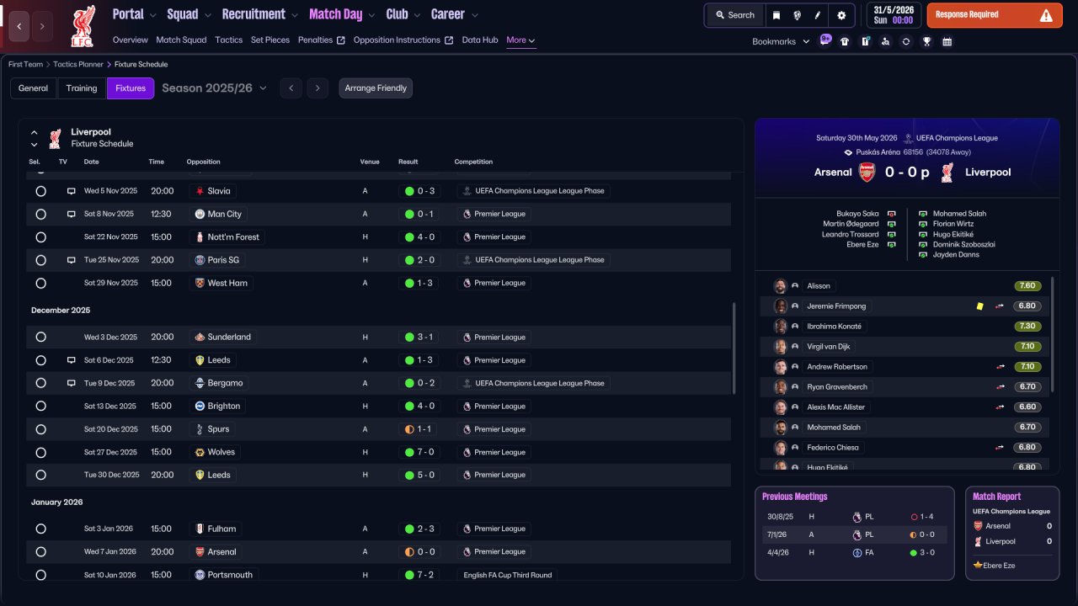The height and width of the screenshot is (606, 1078).
Task: Click the Arsenal crest in match header
Action: (867, 173)
